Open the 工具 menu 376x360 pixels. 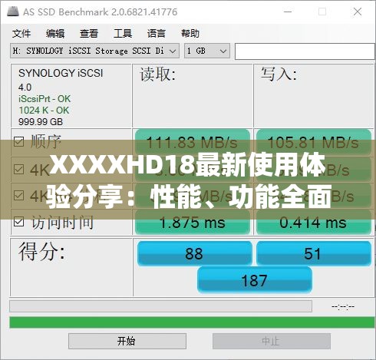[x=123, y=34]
